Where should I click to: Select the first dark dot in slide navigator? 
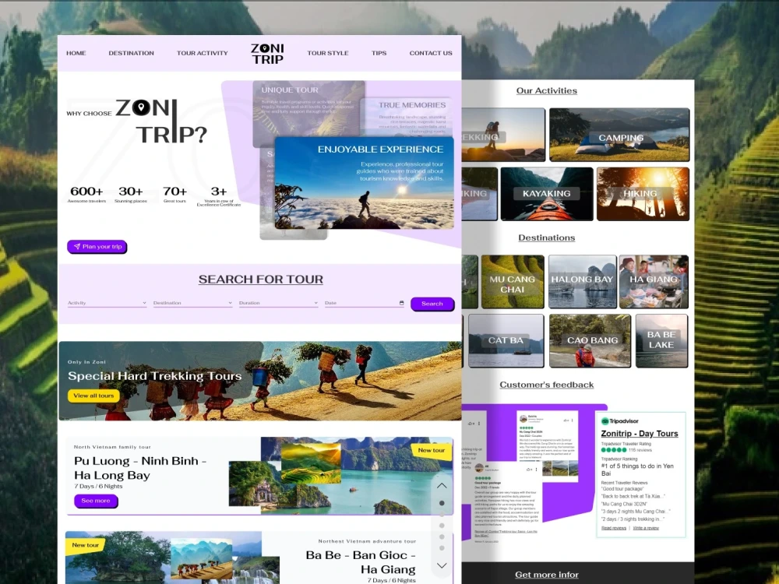pyautogui.click(x=442, y=503)
